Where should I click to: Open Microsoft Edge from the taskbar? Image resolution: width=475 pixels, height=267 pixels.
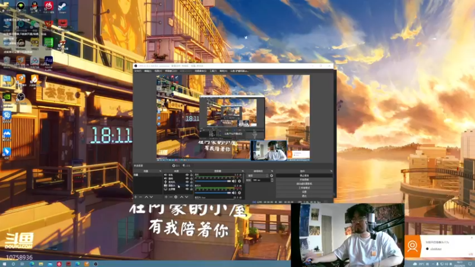click(31, 264)
